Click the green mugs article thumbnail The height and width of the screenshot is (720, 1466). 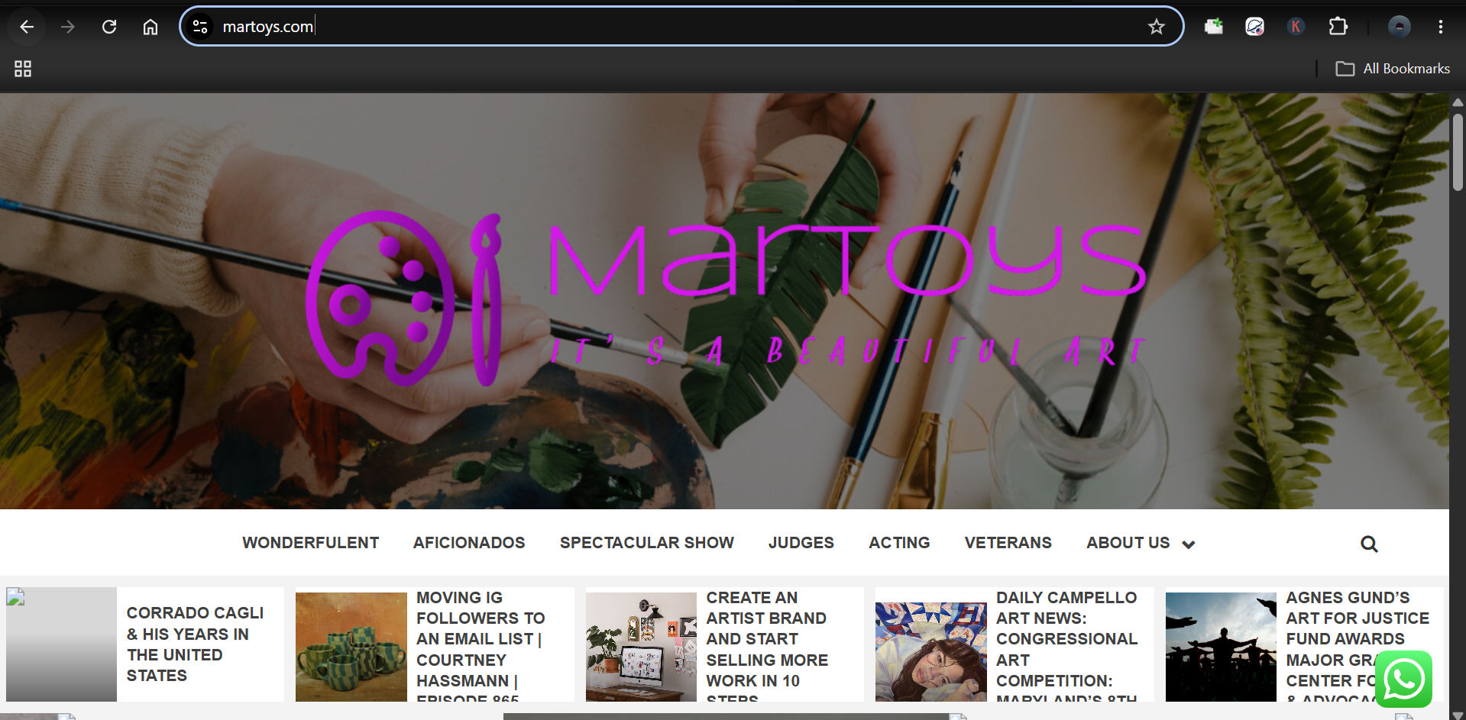click(x=351, y=647)
